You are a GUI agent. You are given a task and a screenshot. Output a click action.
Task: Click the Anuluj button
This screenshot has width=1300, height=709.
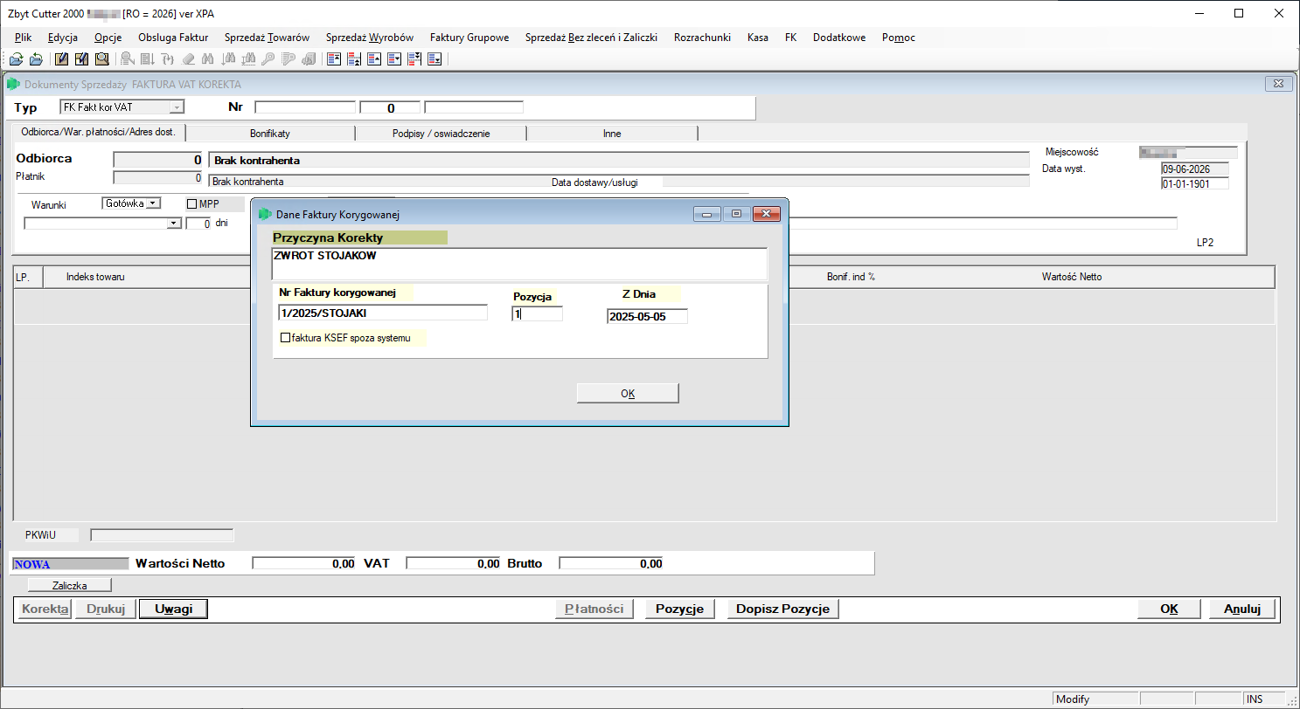(x=1241, y=609)
